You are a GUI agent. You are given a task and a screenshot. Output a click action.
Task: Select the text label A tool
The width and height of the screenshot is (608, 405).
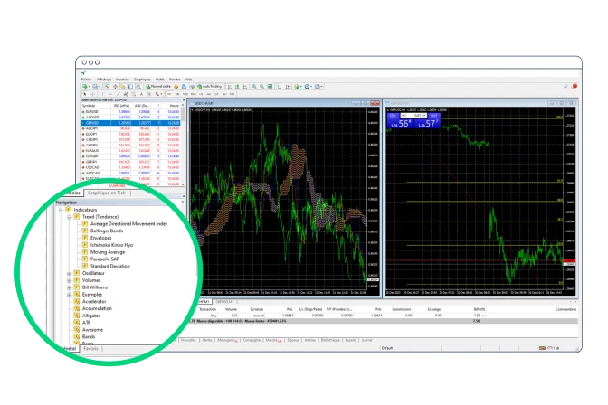(x=141, y=94)
